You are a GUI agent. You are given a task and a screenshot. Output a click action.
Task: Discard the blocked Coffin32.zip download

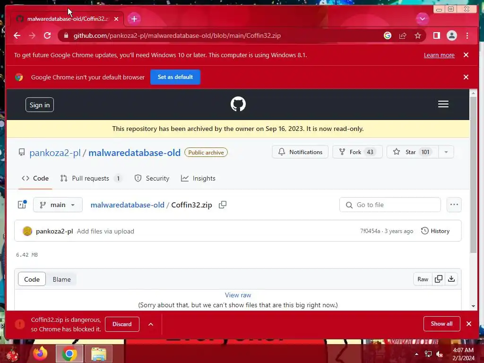pos(122,324)
